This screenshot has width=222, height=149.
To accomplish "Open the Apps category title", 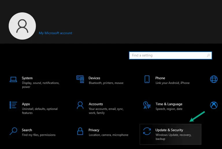I will (26, 104).
